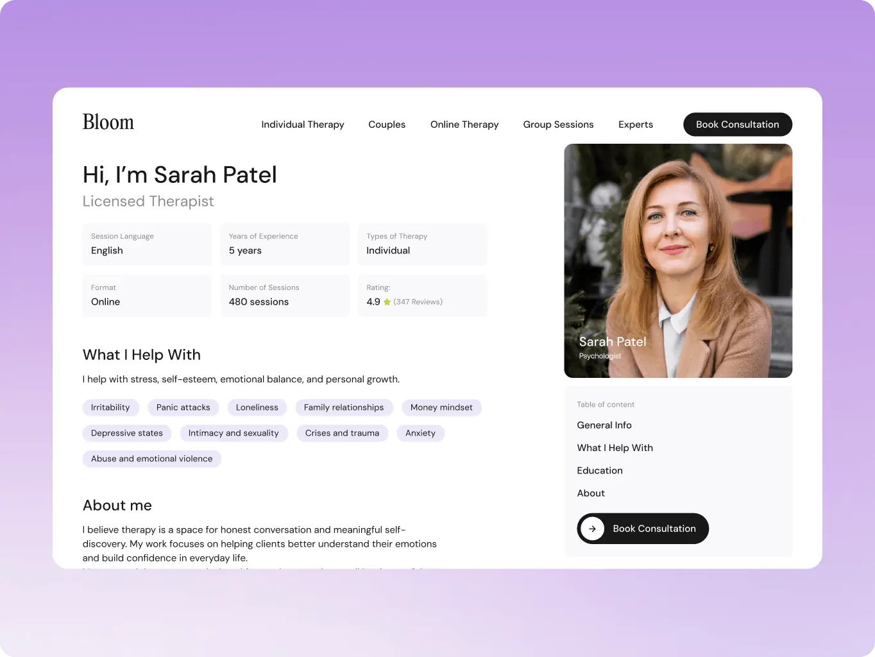Click the Intimacy and sexuality tag
The width and height of the screenshot is (875, 657).
234,433
